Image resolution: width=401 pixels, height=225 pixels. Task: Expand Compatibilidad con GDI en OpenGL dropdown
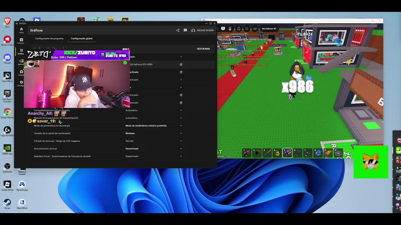tap(181, 110)
